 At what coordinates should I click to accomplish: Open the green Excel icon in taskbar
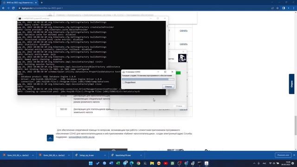point(118,163)
